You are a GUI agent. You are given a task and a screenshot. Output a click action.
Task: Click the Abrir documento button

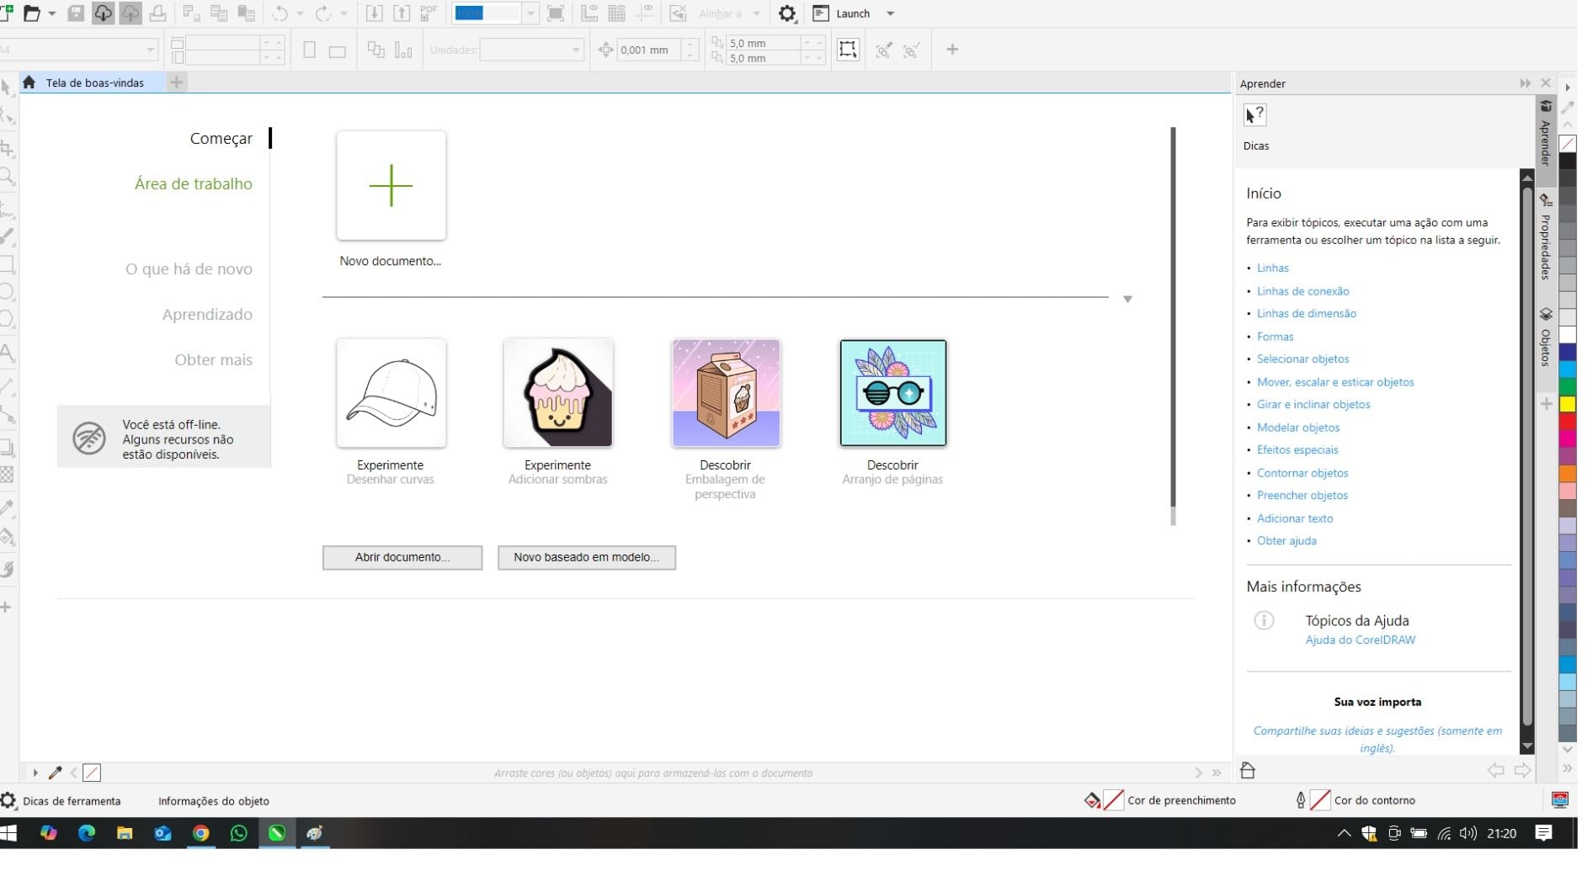coord(402,557)
